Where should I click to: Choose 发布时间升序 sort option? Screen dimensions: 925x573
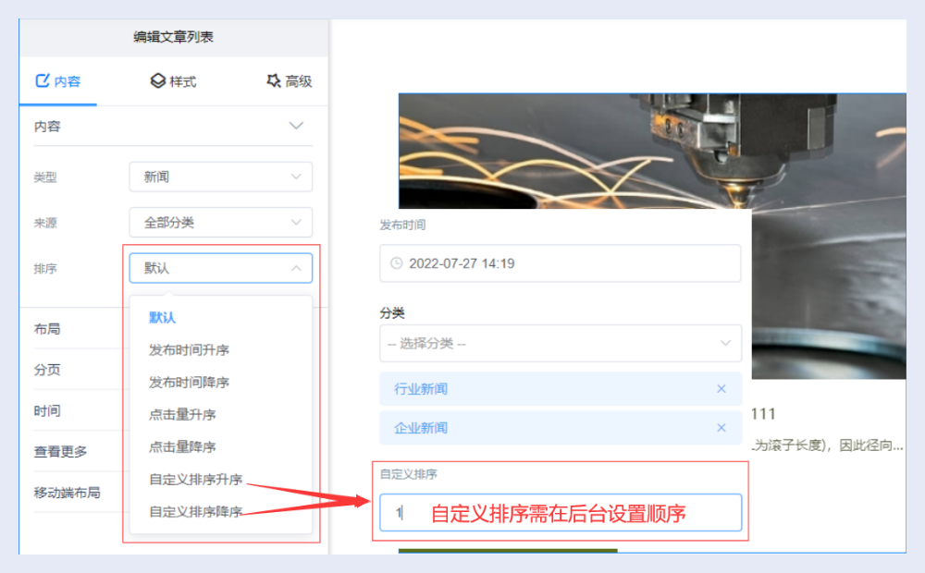[x=189, y=349]
